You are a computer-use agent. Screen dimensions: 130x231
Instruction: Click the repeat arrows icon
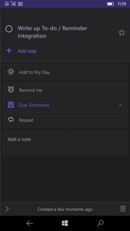(11, 120)
